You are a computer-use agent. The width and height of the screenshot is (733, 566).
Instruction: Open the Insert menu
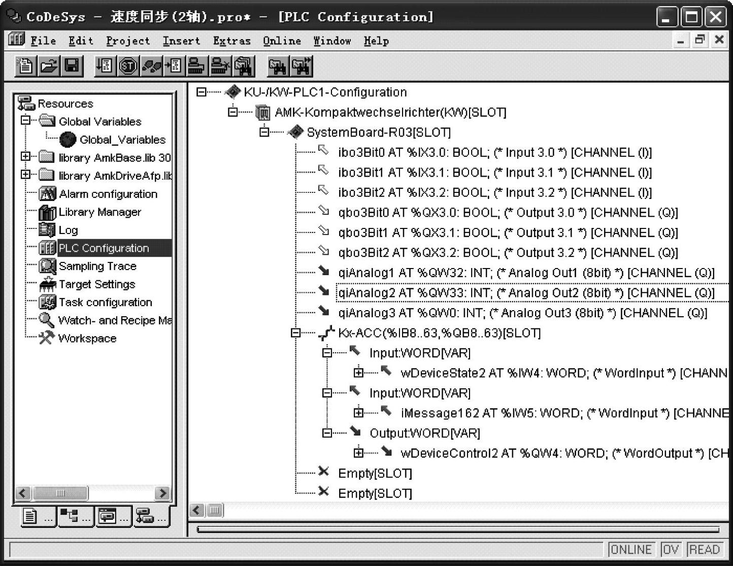coord(181,41)
